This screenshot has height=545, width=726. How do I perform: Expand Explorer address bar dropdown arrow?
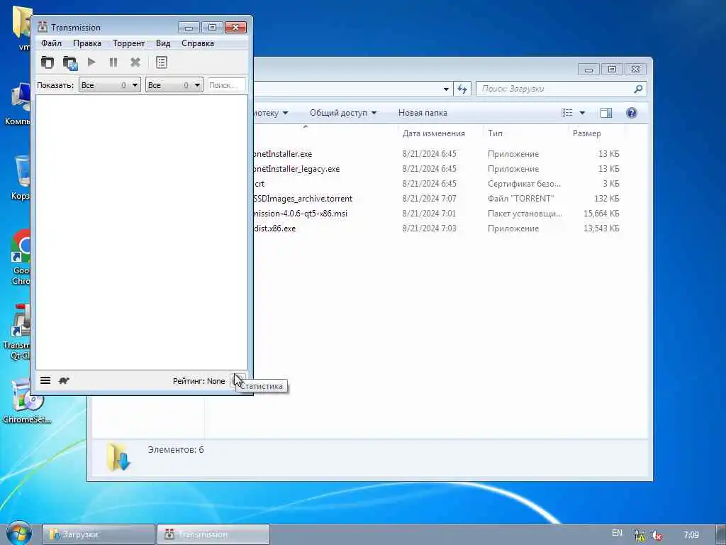(446, 89)
